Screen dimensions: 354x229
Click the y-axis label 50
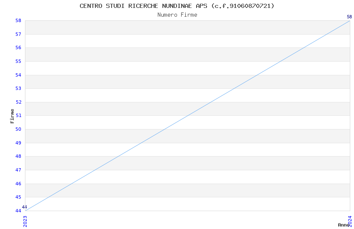18,129
